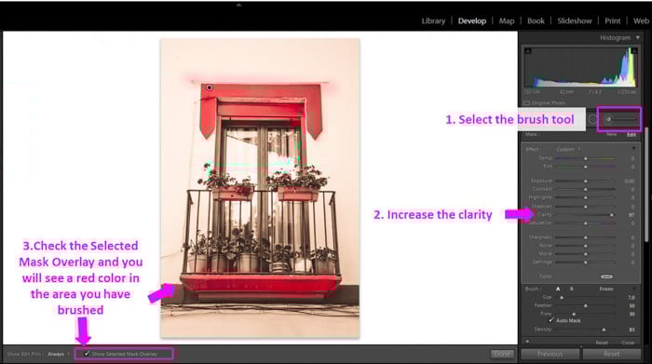The height and width of the screenshot is (364, 652).
Task: Toggle the highlight clipping indicator in histogram
Action: pos(634,50)
